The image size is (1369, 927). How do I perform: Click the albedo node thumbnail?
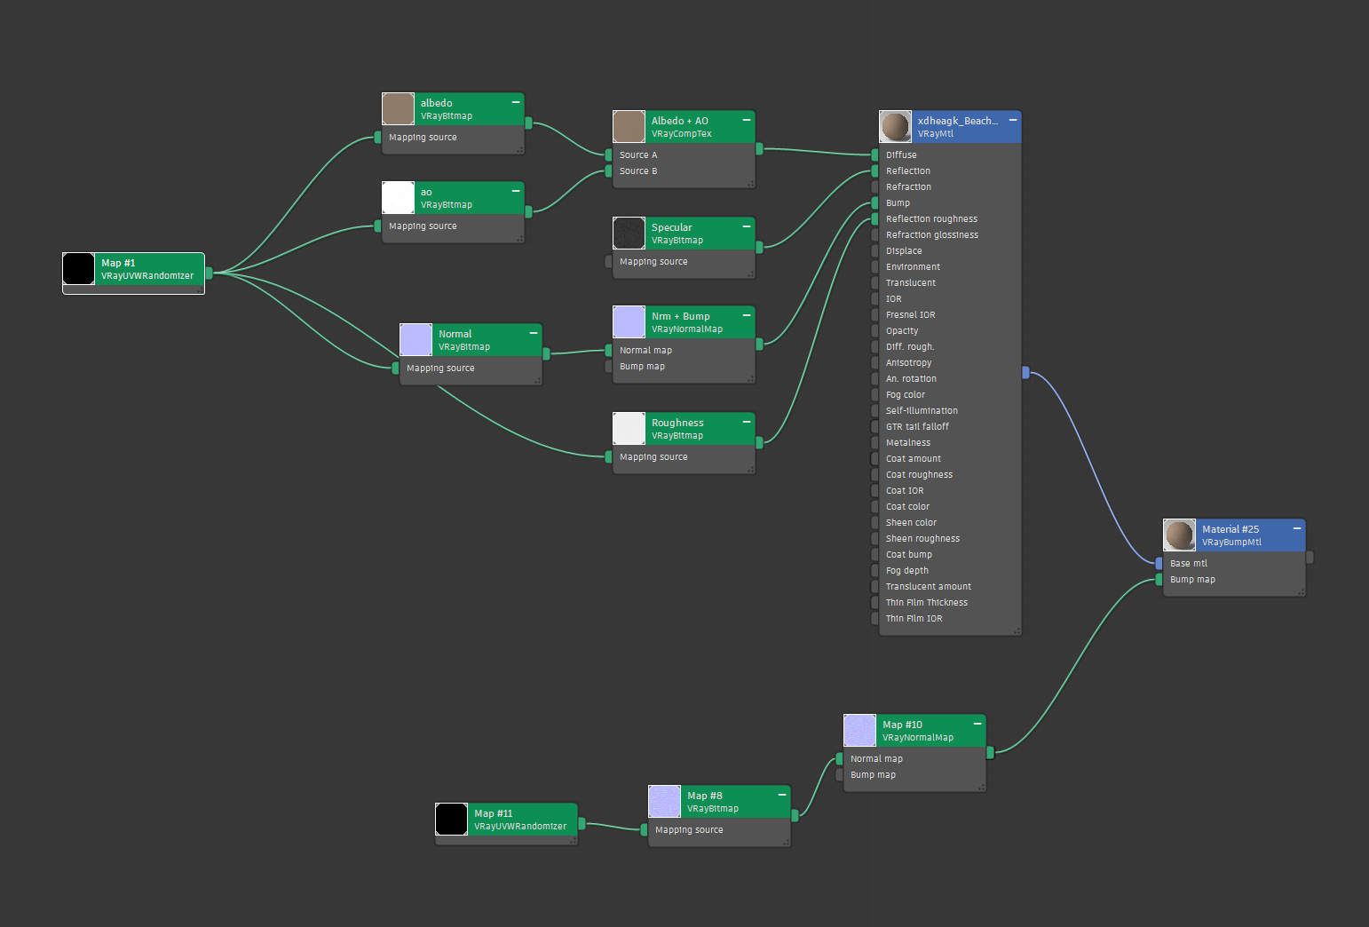click(398, 109)
